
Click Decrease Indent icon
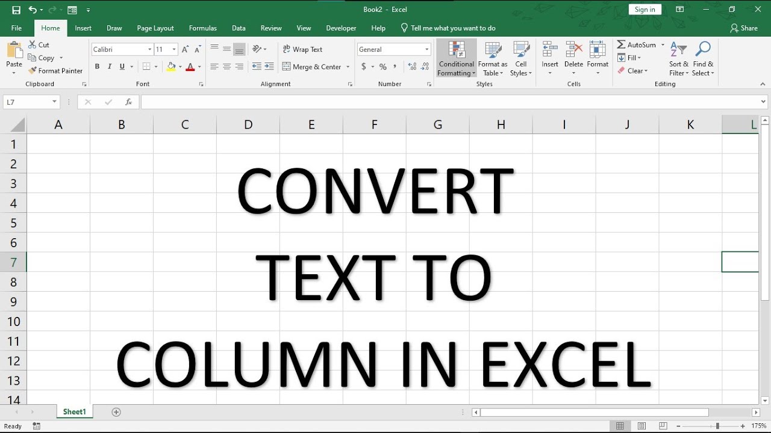click(257, 67)
